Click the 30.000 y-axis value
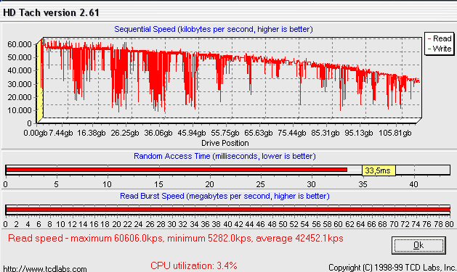This screenshot has width=457, height=272. tap(19, 84)
